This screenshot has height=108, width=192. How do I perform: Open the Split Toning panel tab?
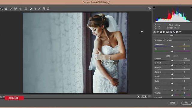click(167, 32)
